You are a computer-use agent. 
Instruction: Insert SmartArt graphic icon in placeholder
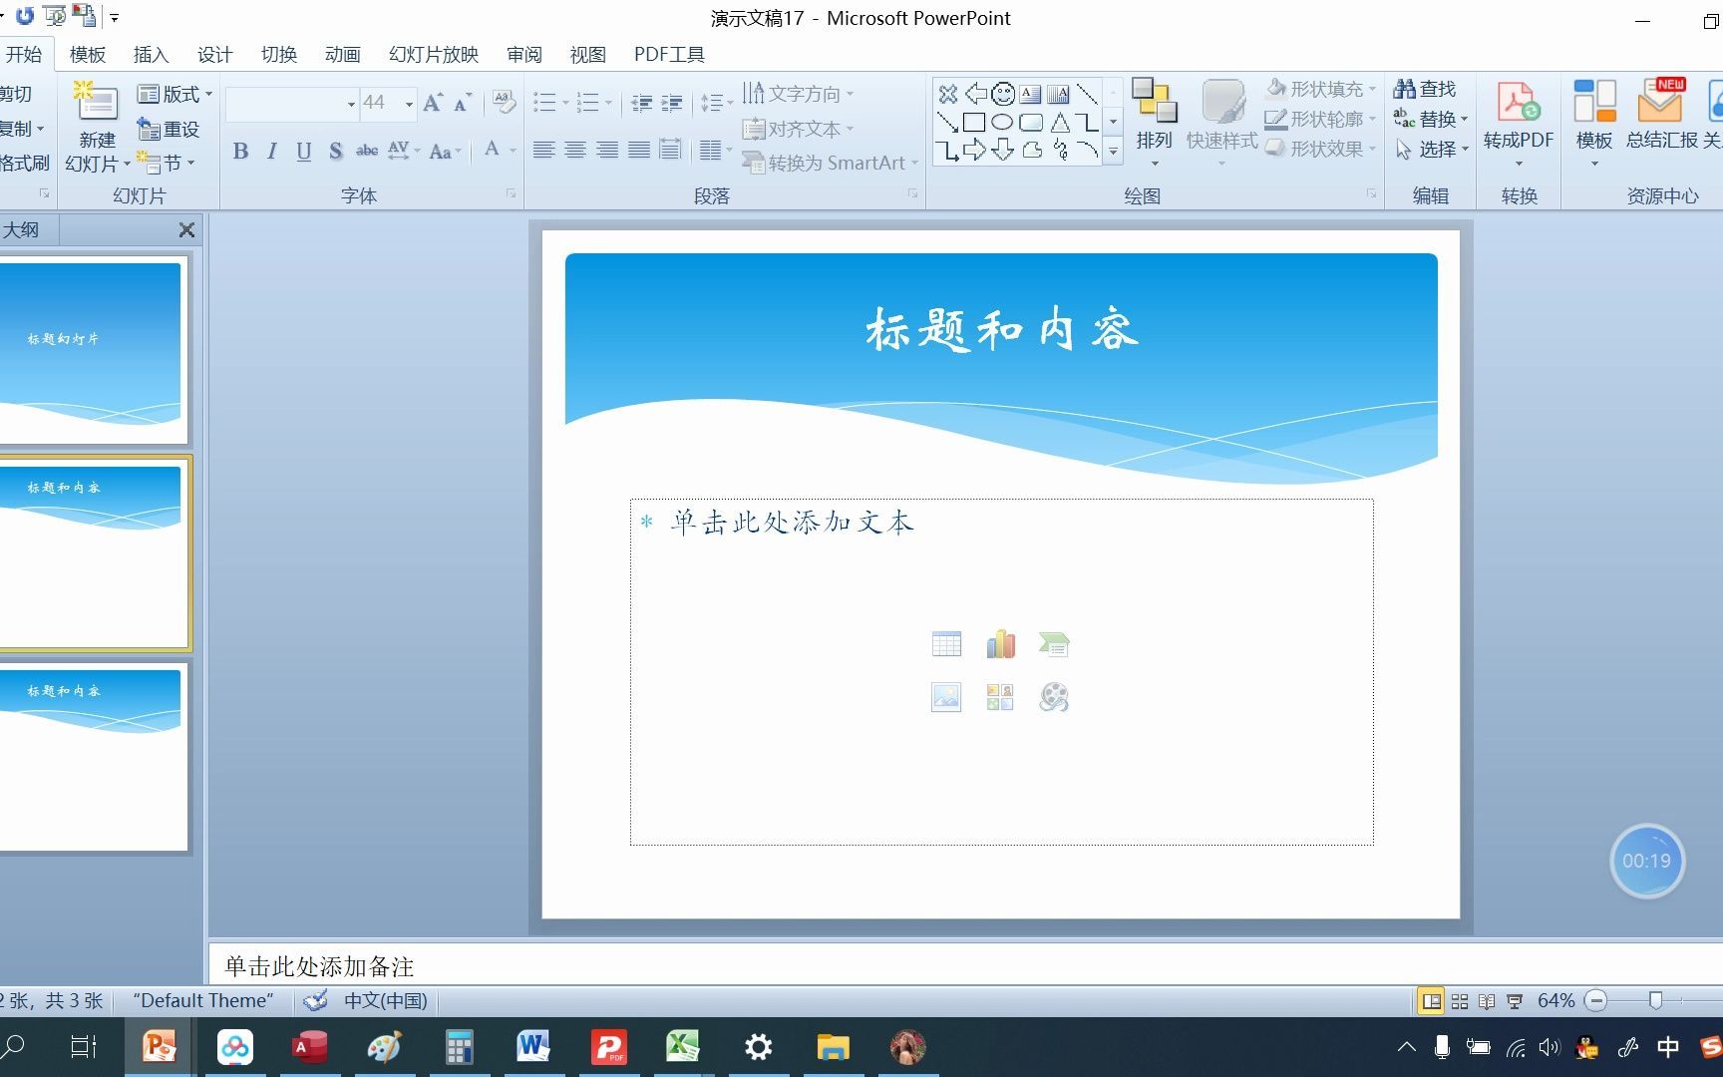1054,644
